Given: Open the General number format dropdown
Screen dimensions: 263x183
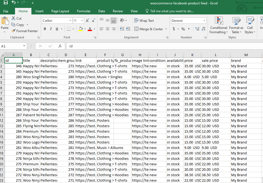Looking at the screenshot, I should (204, 21).
